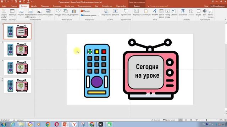This screenshot has width=227, height=127.
Task: Start Screen Recording (Запись экрана)
Action: (211, 13)
